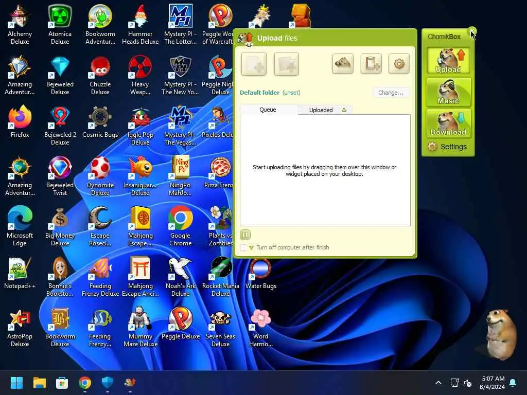Open ChomikBox Settings
Screen dimensions: 527x395
(x=447, y=147)
